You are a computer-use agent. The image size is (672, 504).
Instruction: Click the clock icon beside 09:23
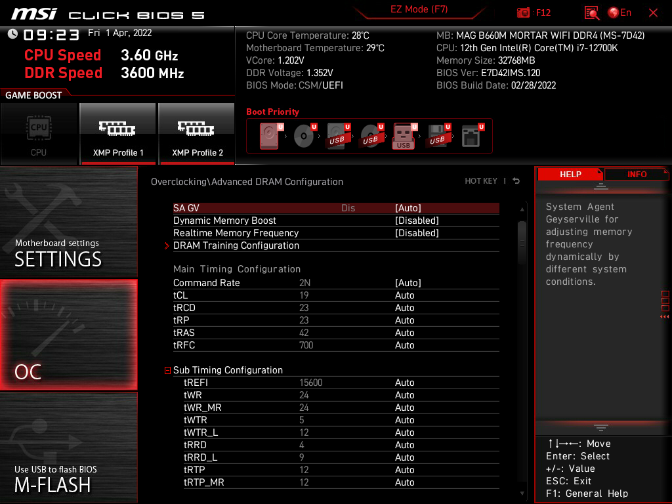tap(12, 34)
